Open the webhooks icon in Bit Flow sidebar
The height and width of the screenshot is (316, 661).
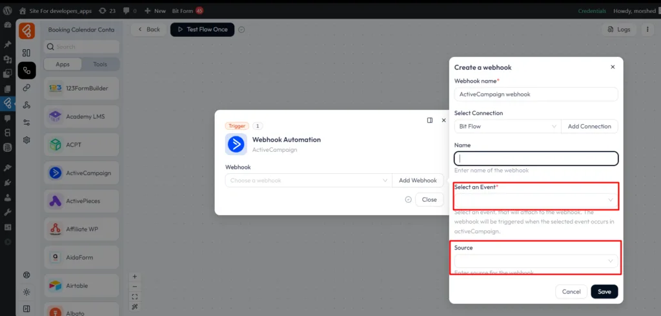(26, 105)
